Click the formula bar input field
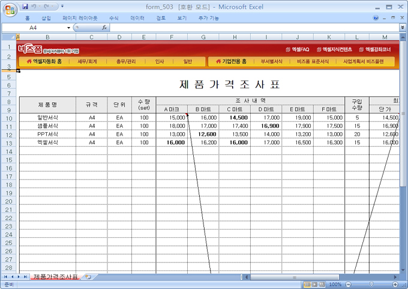This screenshot has width=408, height=289. [252, 28]
